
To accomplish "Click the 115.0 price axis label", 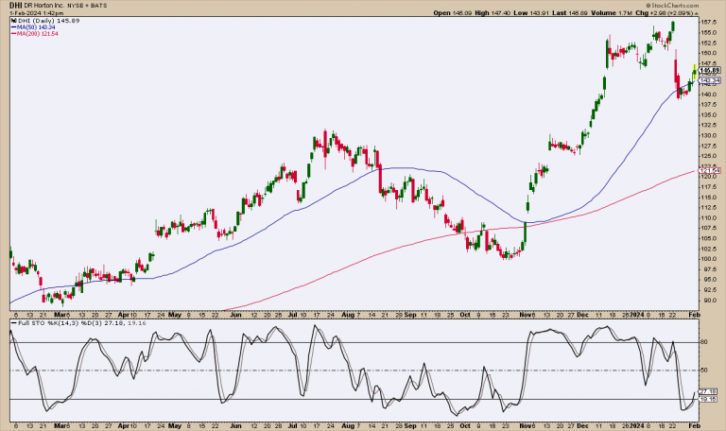I will pyautogui.click(x=709, y=198).
